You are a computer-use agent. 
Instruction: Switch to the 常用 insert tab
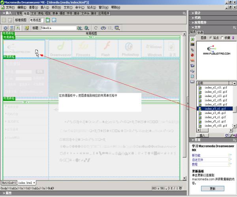19,13
